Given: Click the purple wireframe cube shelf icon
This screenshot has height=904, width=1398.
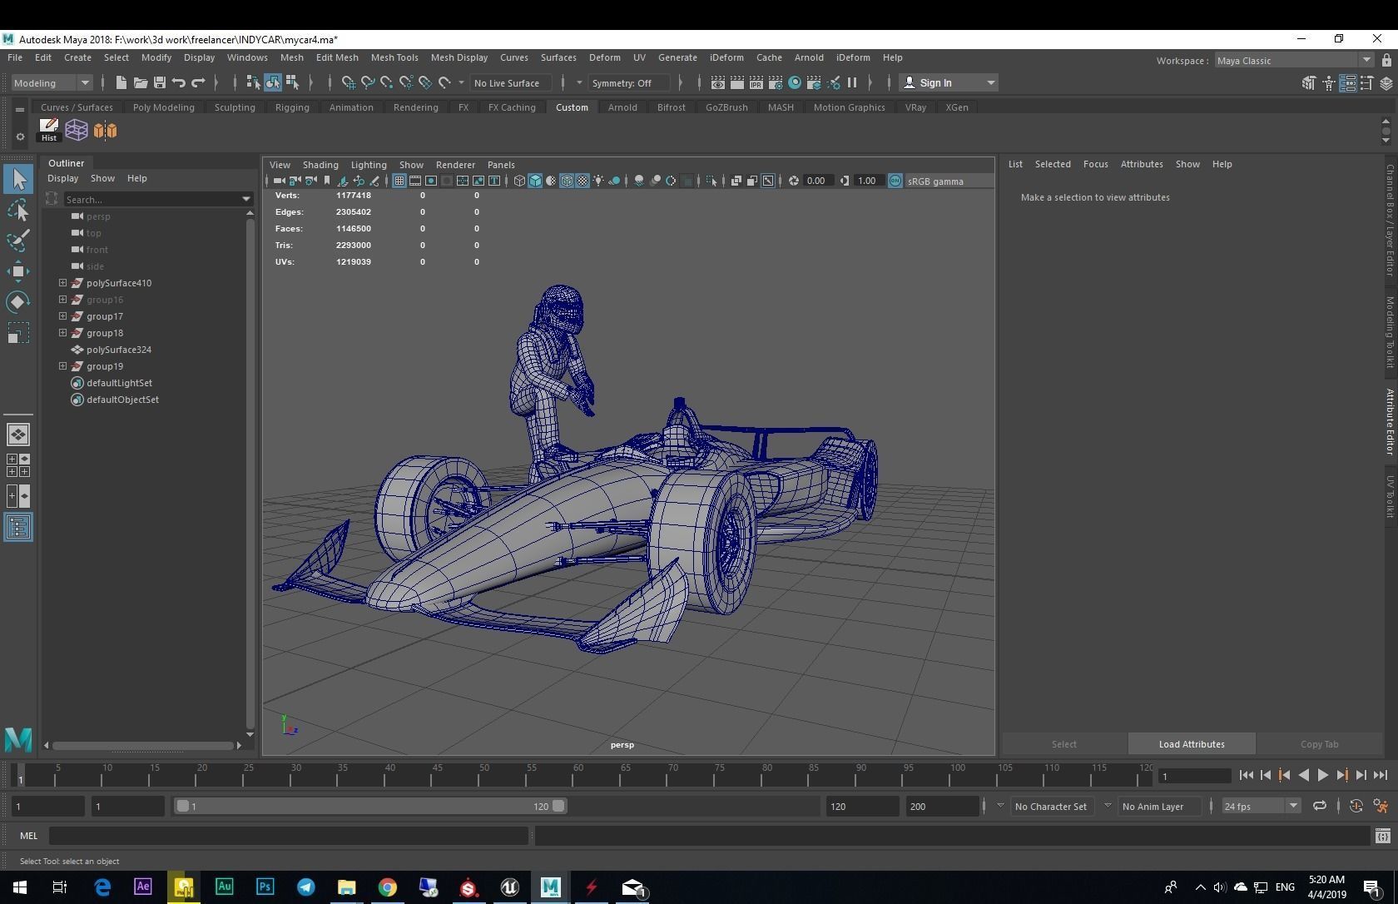Looking at the screenshot, I should [77, 130].
